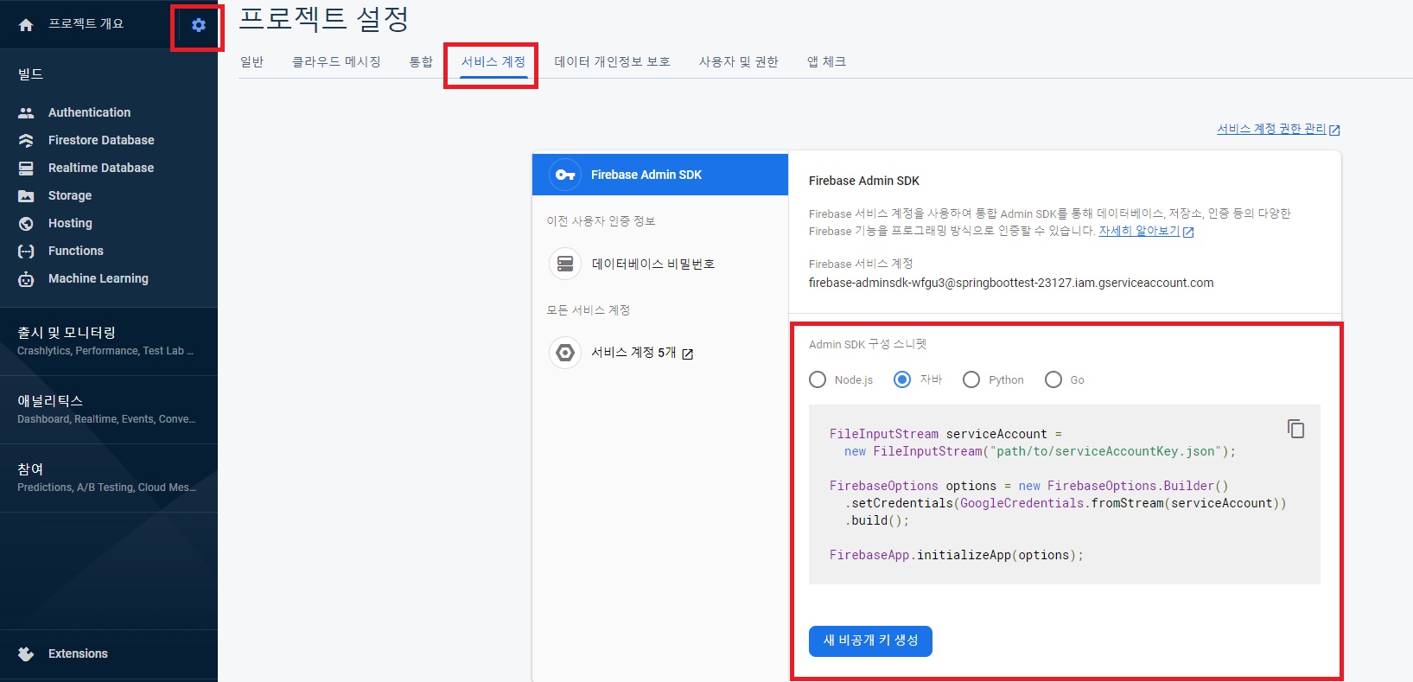Click the FirebaseApp.initializeApp(options) code line
Image resolution: width=1413 pixels, height=682 pixels.
pyautogui.click(x=956, y=555)
